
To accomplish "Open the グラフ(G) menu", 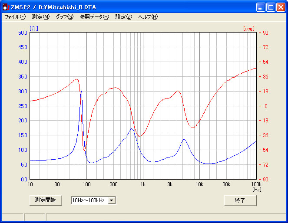I will coord(65,17).
